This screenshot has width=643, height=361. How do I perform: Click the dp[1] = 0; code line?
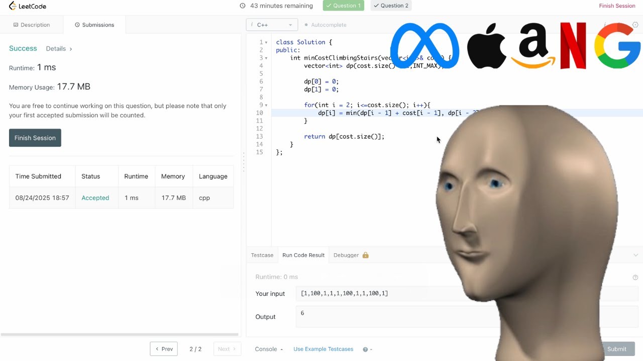[321, 90]
